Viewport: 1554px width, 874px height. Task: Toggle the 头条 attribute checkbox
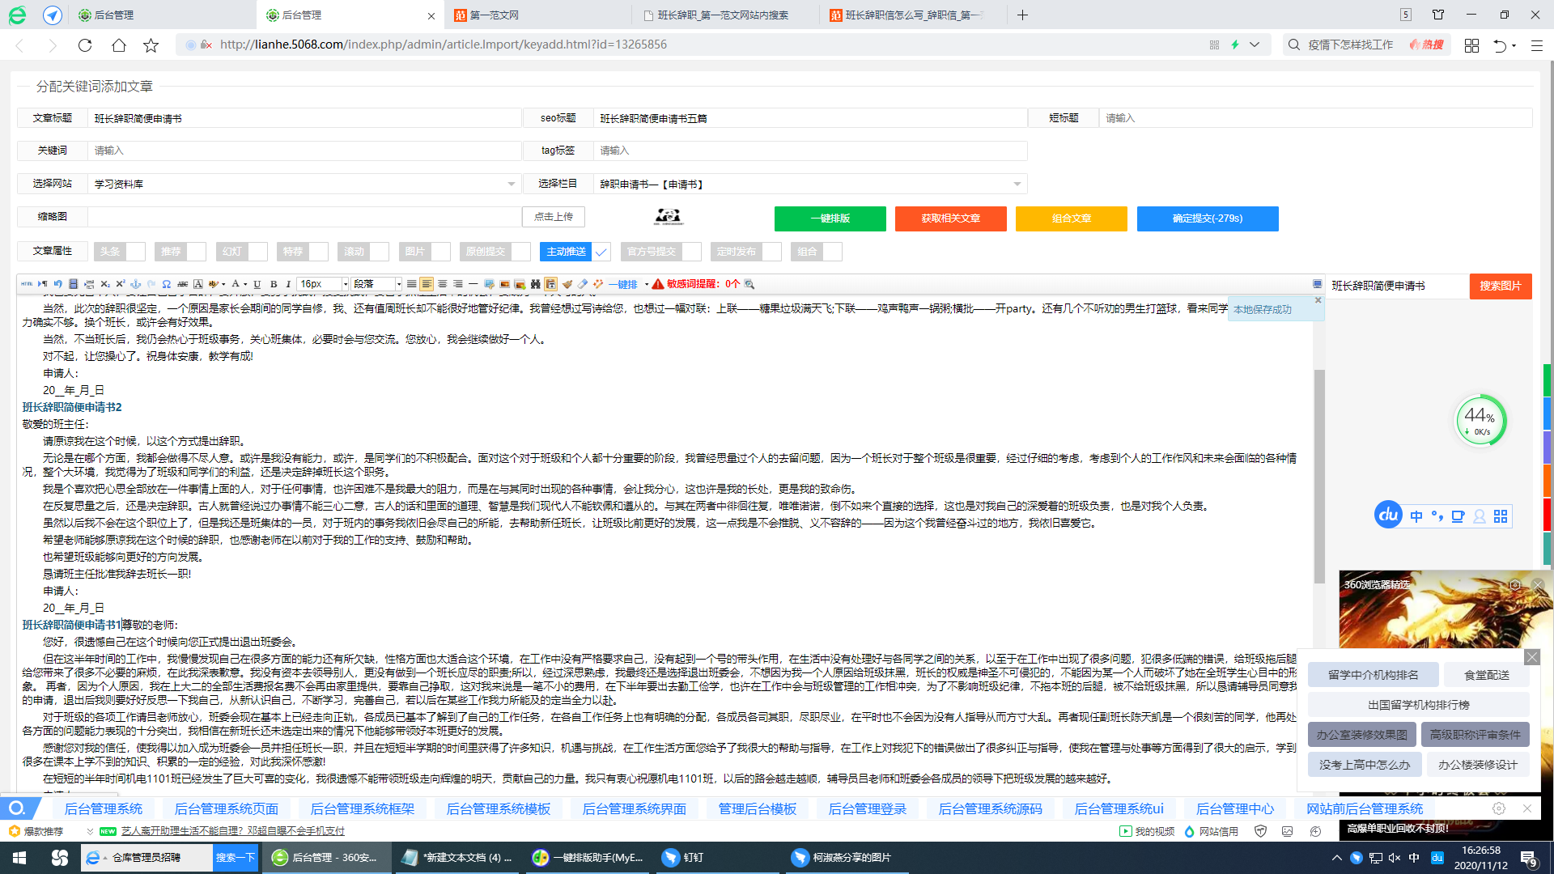(x=135, y=252)
